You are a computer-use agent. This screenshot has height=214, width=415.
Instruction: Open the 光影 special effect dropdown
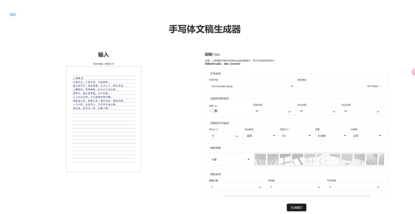click(x=231, y=159)
